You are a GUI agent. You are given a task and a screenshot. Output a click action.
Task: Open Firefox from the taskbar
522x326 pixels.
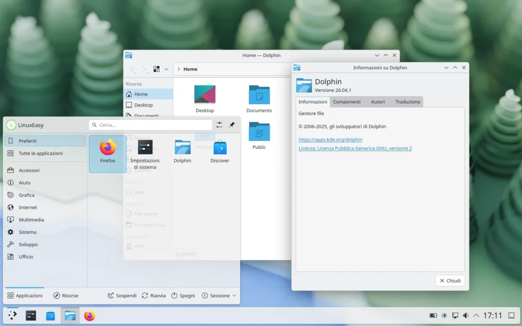[89, 316]
